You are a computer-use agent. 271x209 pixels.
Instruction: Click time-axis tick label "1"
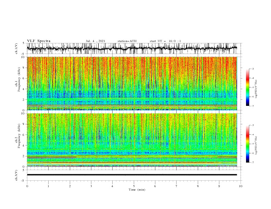click(48, 186)
